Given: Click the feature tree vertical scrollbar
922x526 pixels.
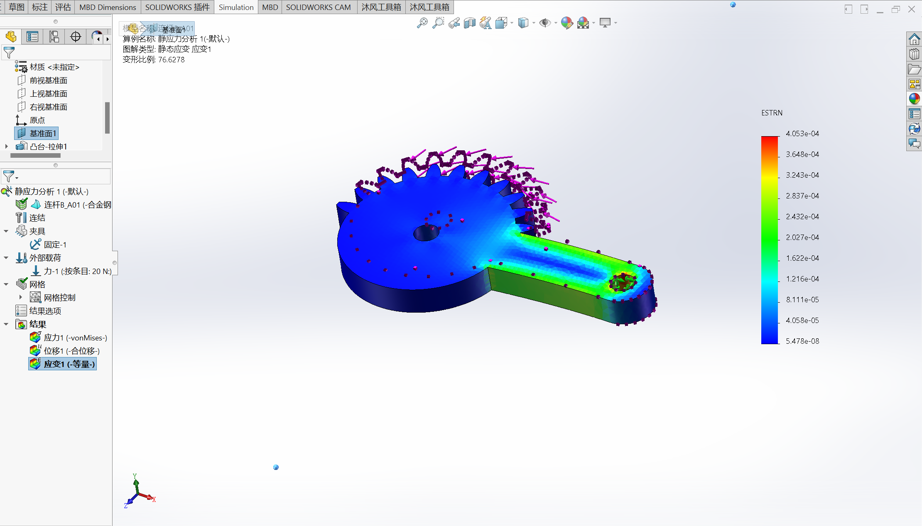Looking at the screenshot, I should [107, 118].
